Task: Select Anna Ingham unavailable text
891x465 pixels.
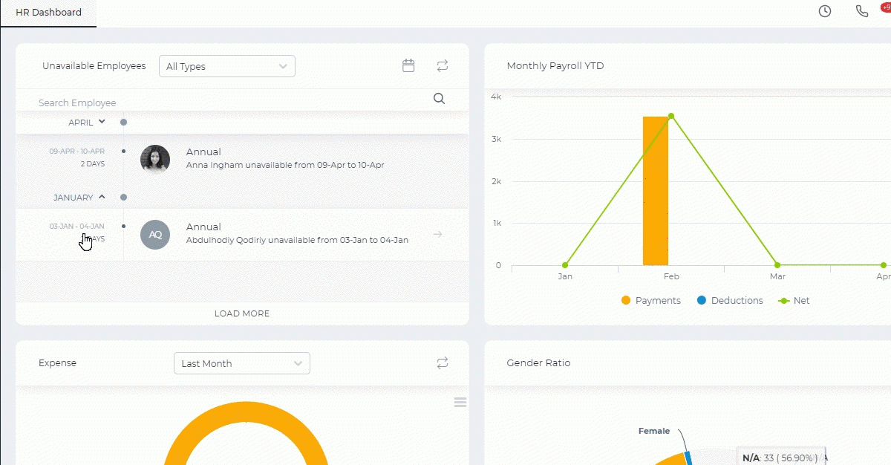Action: (x=285, y=165)
